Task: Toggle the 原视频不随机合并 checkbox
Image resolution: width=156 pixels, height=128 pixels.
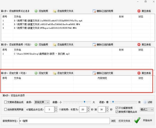Action: [117, 112]
